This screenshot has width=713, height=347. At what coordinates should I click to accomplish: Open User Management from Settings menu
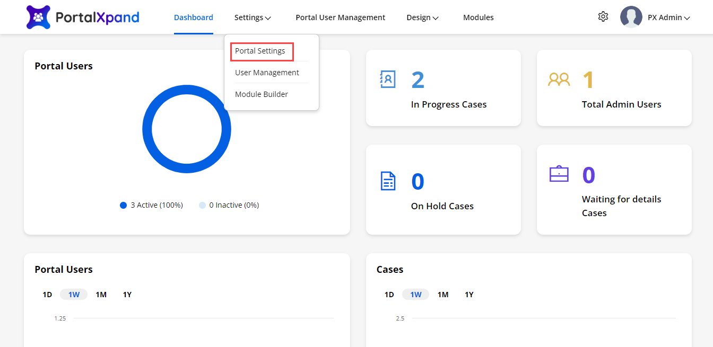(x=267, y=73)
